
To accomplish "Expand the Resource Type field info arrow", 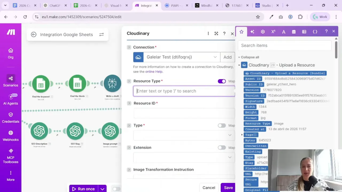I will (x=129, y=81).
